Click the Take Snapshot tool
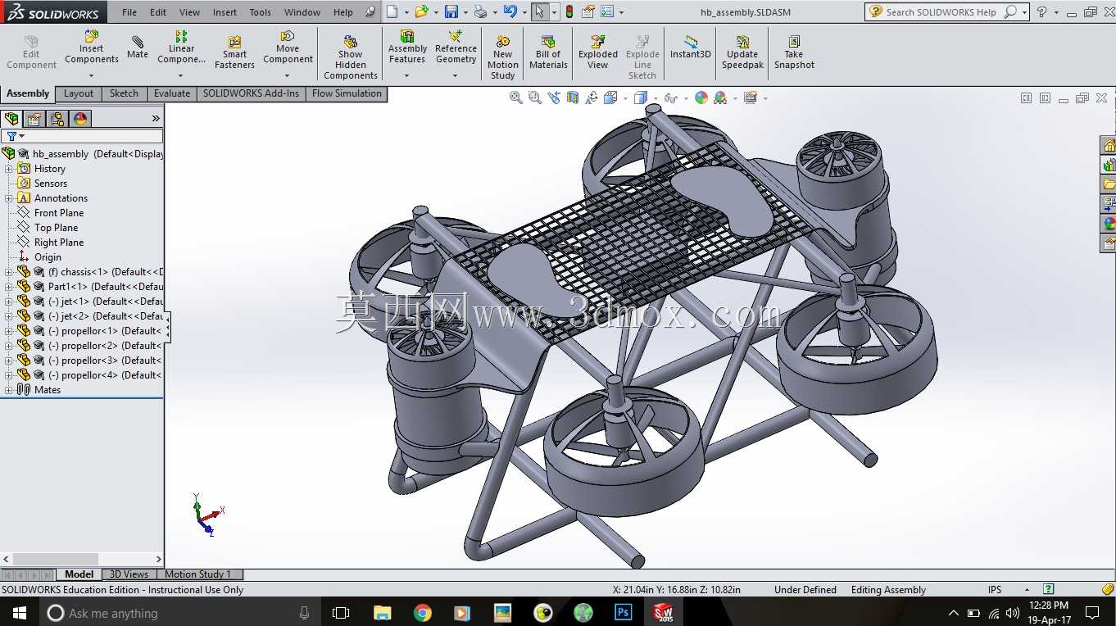This screenshot has width=1116, height=626. [794, 52]
